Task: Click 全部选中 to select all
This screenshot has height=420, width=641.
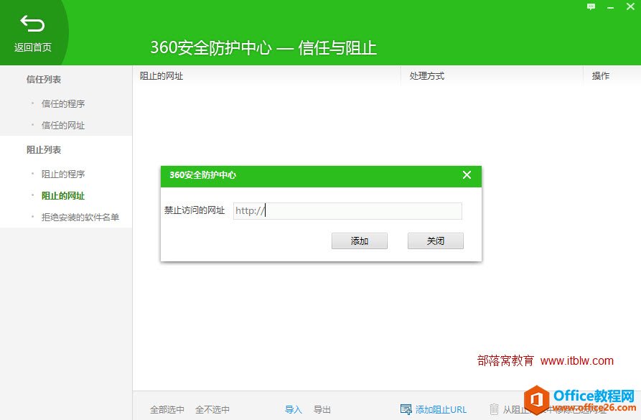Action: point(167,409)
